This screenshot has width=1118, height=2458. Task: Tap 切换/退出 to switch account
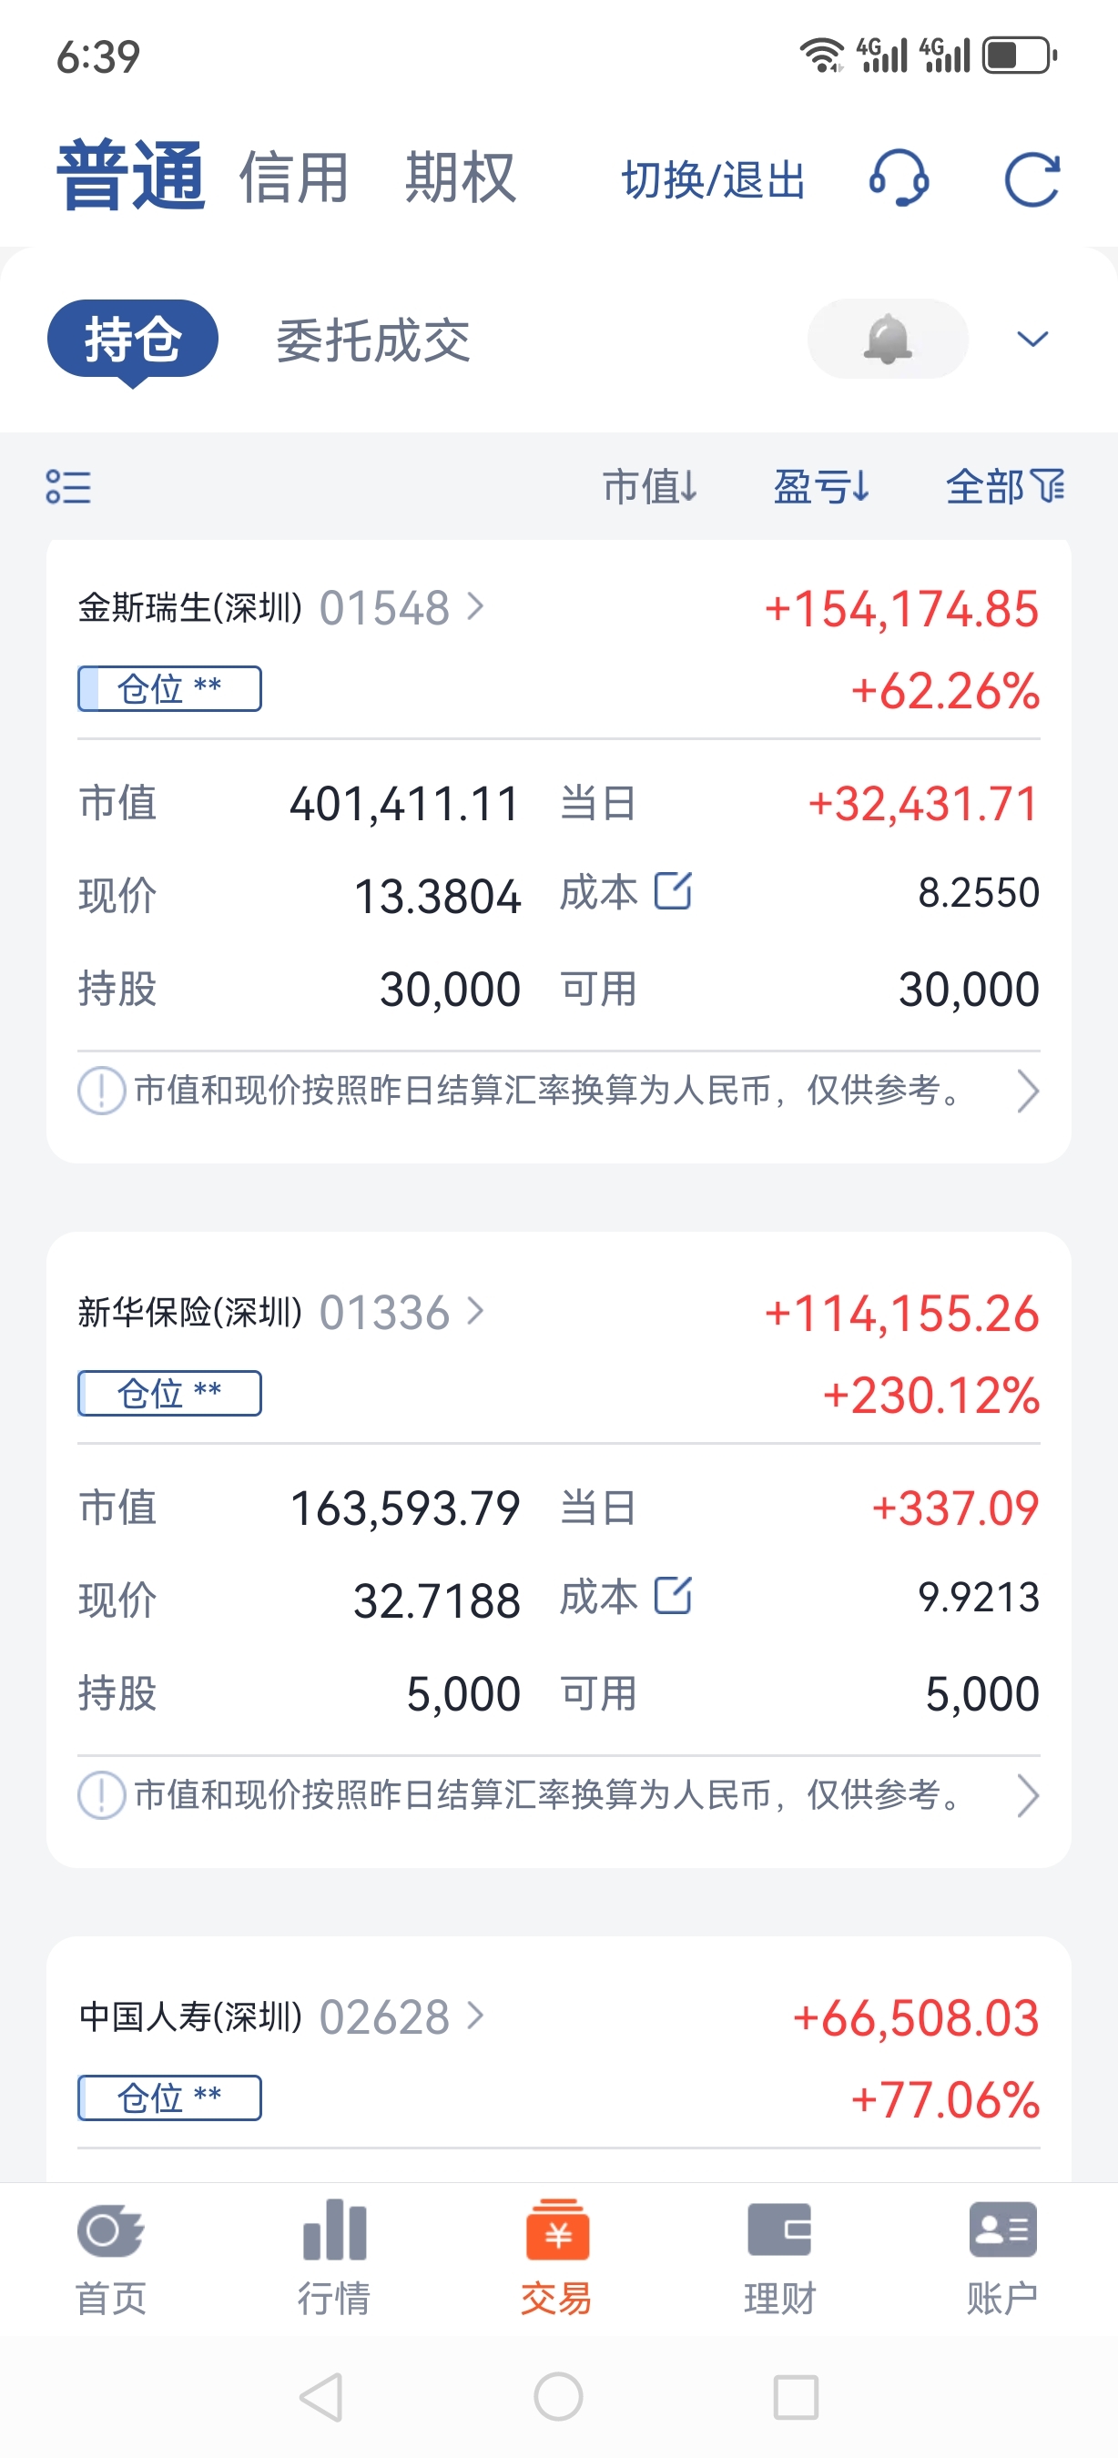point(714,180)
